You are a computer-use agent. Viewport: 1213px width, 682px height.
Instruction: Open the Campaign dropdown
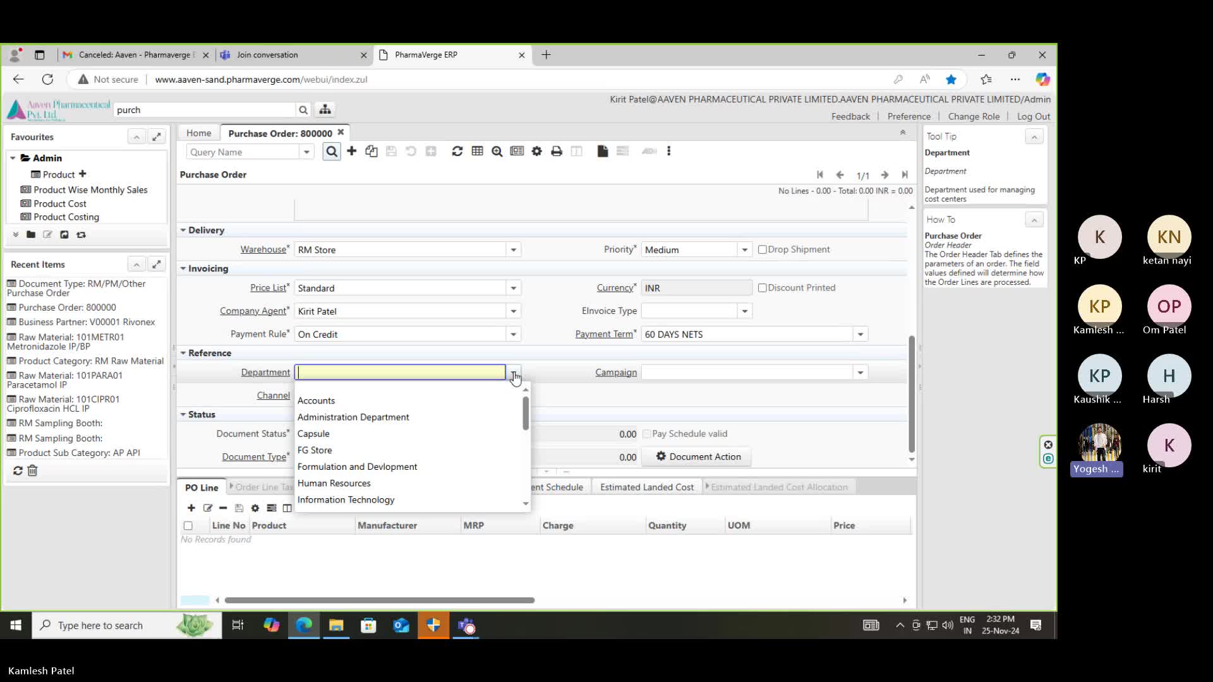tap(860, 373)
